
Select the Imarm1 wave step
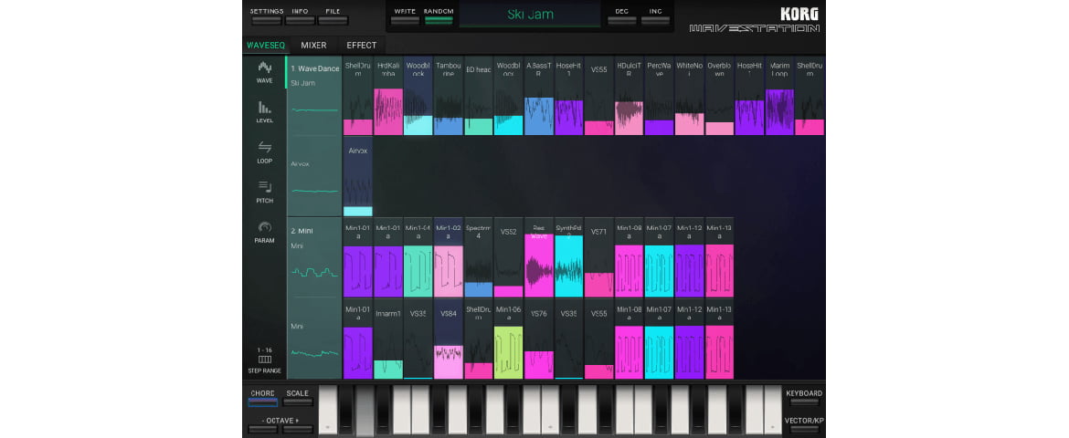[x=388, y=339]
